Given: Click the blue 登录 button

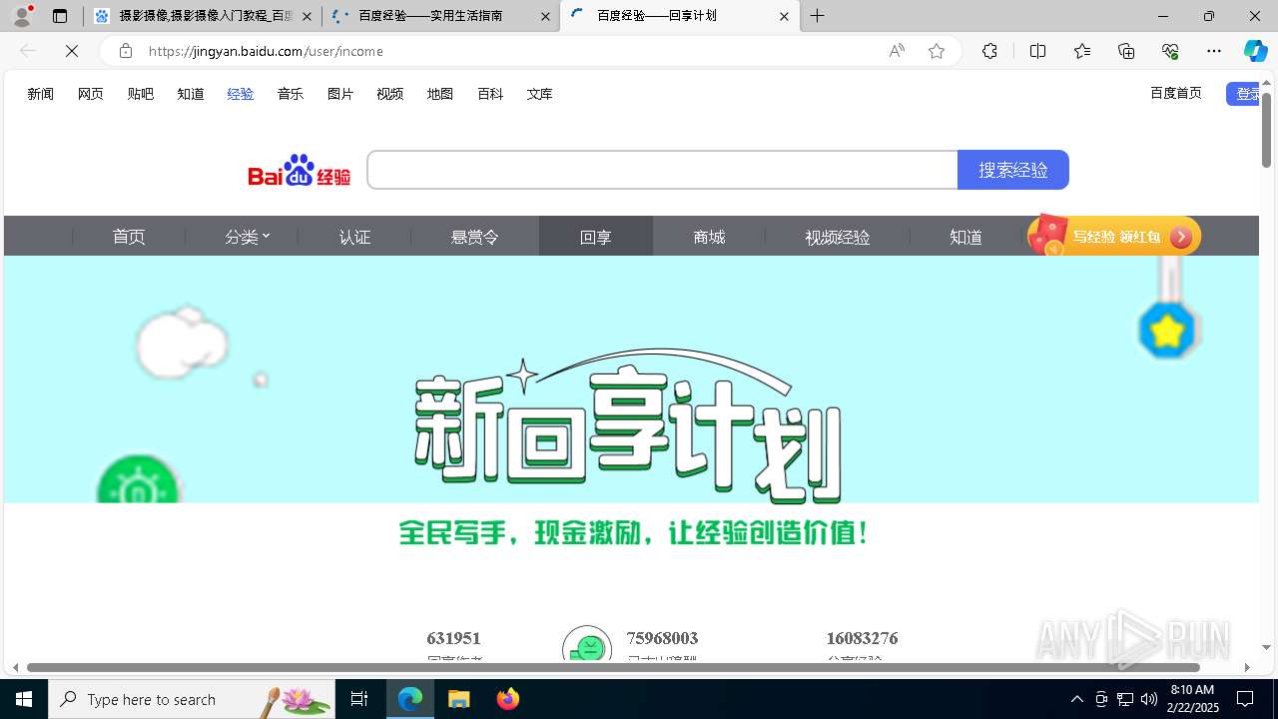Looking at the screenshot, I should click(1243, 94).
